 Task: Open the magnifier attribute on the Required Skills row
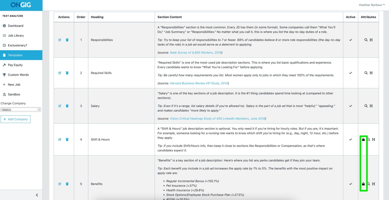point(366,73)
